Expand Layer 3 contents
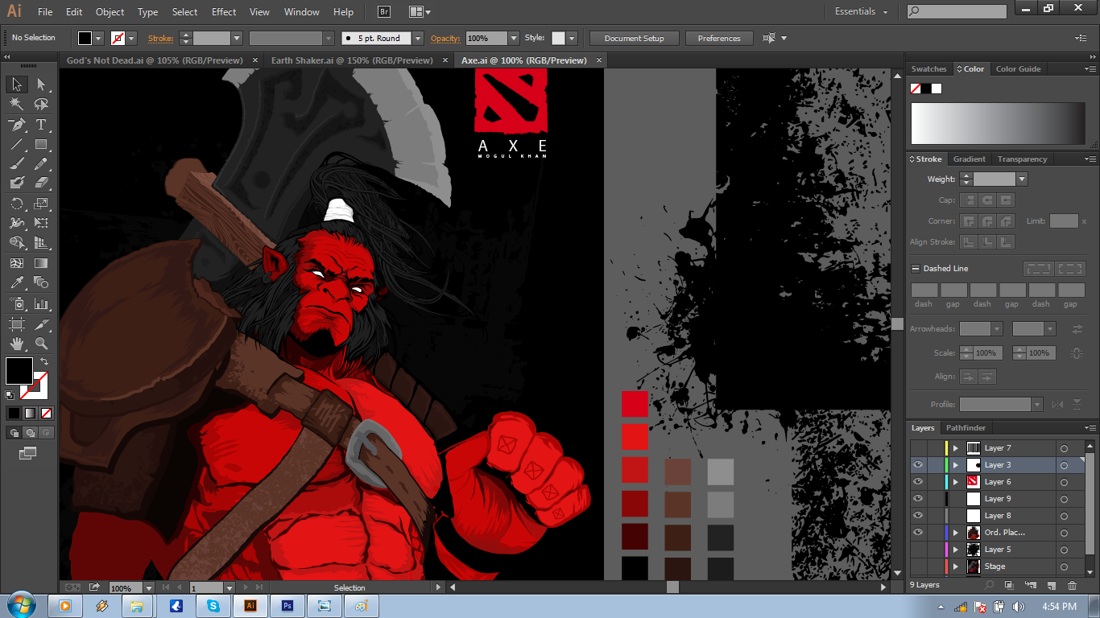 click(956, 464)
